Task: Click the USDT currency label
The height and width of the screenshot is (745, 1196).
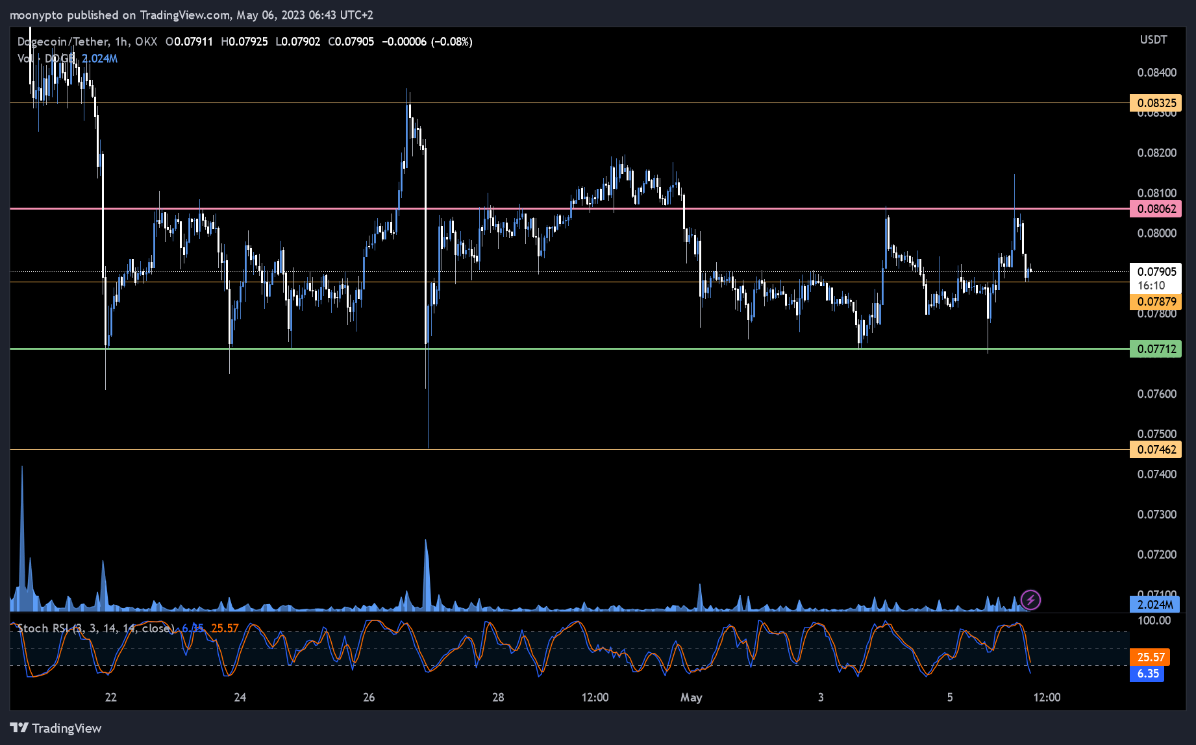Action: (x=1153, y=40)
